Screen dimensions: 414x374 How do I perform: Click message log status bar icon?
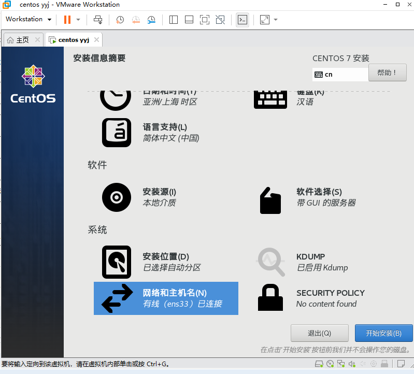401,364
